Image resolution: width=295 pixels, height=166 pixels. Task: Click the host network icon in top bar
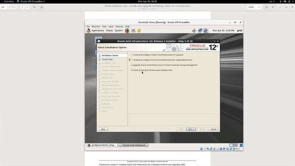coord(280,1)
